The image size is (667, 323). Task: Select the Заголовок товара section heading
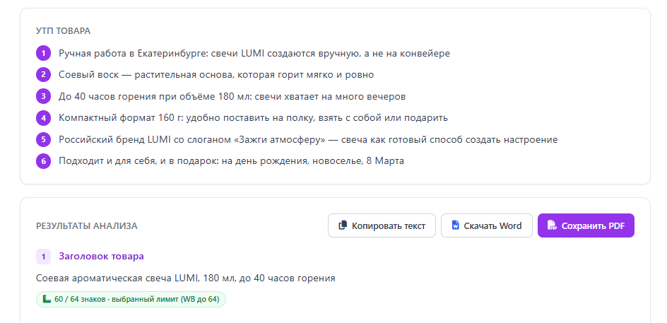coord(101,256)
